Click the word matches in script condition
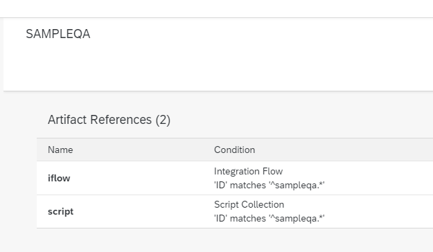The width and height of the screenshot is (433, 252). pos(248,218)
